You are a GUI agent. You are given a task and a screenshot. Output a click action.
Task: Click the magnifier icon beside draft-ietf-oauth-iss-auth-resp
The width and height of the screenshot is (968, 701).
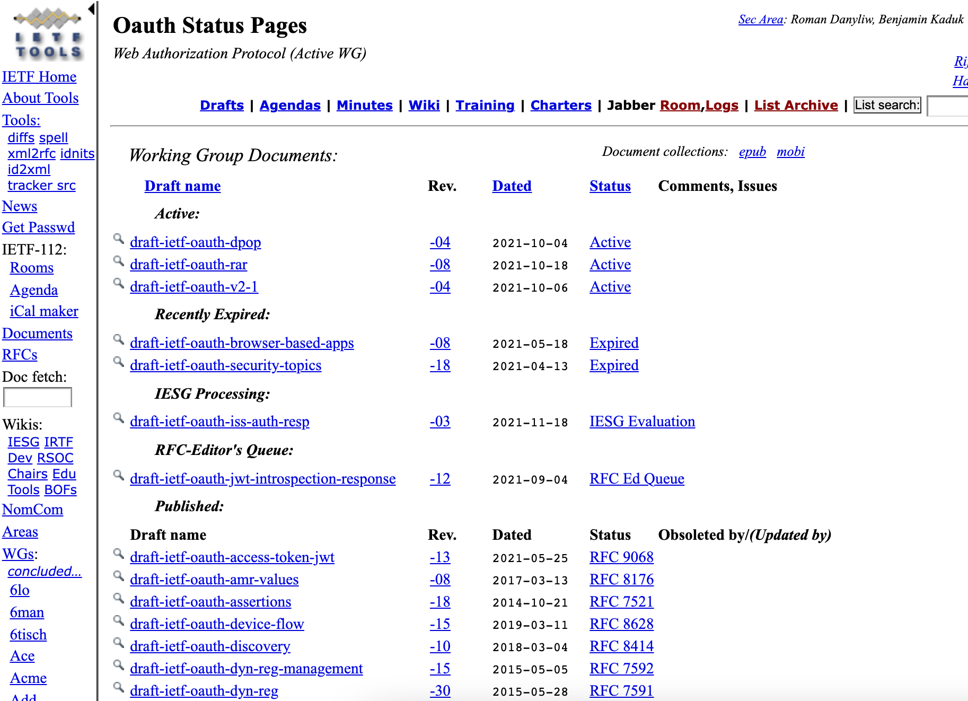click(119, 418)
